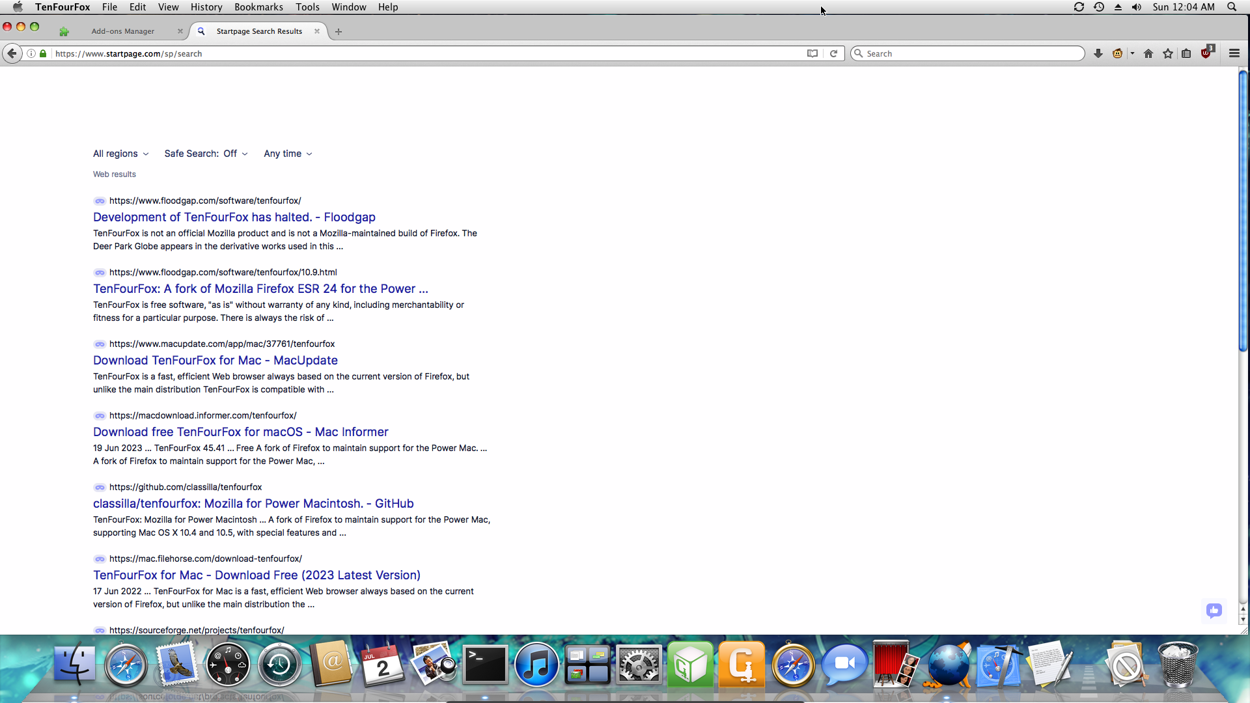Close the Startpage Search Results tab
Viewport: 1250px width, 703px height.
pos(317,31)
